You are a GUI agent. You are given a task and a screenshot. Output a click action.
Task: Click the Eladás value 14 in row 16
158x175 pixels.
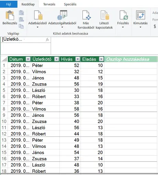(92, 158)
